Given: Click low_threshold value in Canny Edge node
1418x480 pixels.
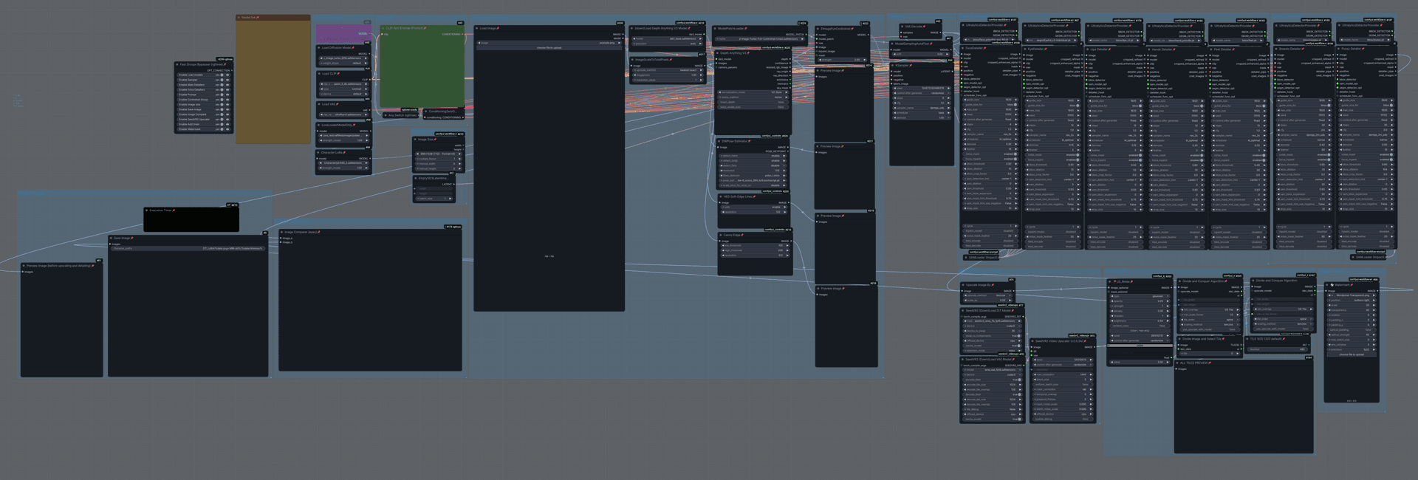Looking at the screenshot, I should [x=754, y=245].
